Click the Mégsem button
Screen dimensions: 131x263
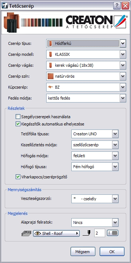[x=83, y=252]
